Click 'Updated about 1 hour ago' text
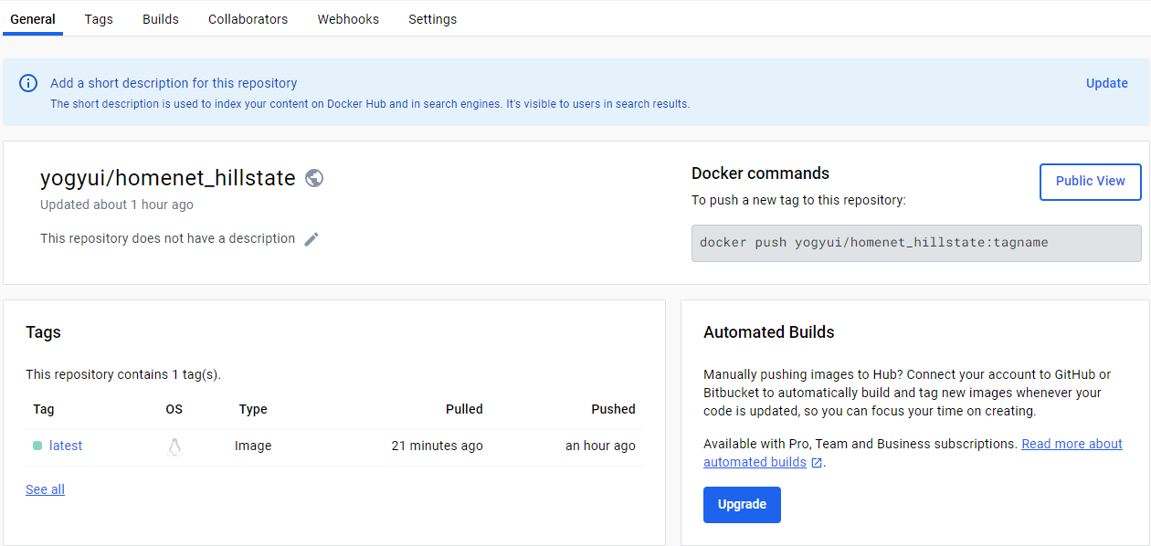 117,205
